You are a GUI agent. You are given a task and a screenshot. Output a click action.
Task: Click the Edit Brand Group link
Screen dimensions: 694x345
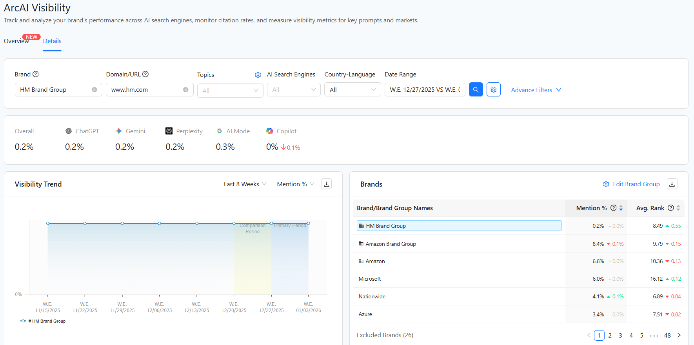636,184
